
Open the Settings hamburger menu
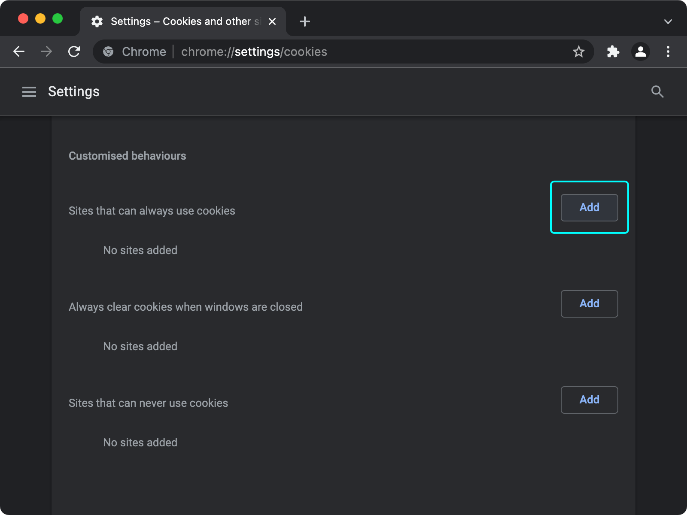[29, 91]
